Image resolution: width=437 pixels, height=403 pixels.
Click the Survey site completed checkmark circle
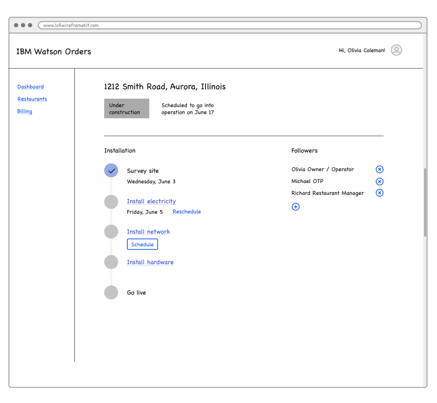111,171
